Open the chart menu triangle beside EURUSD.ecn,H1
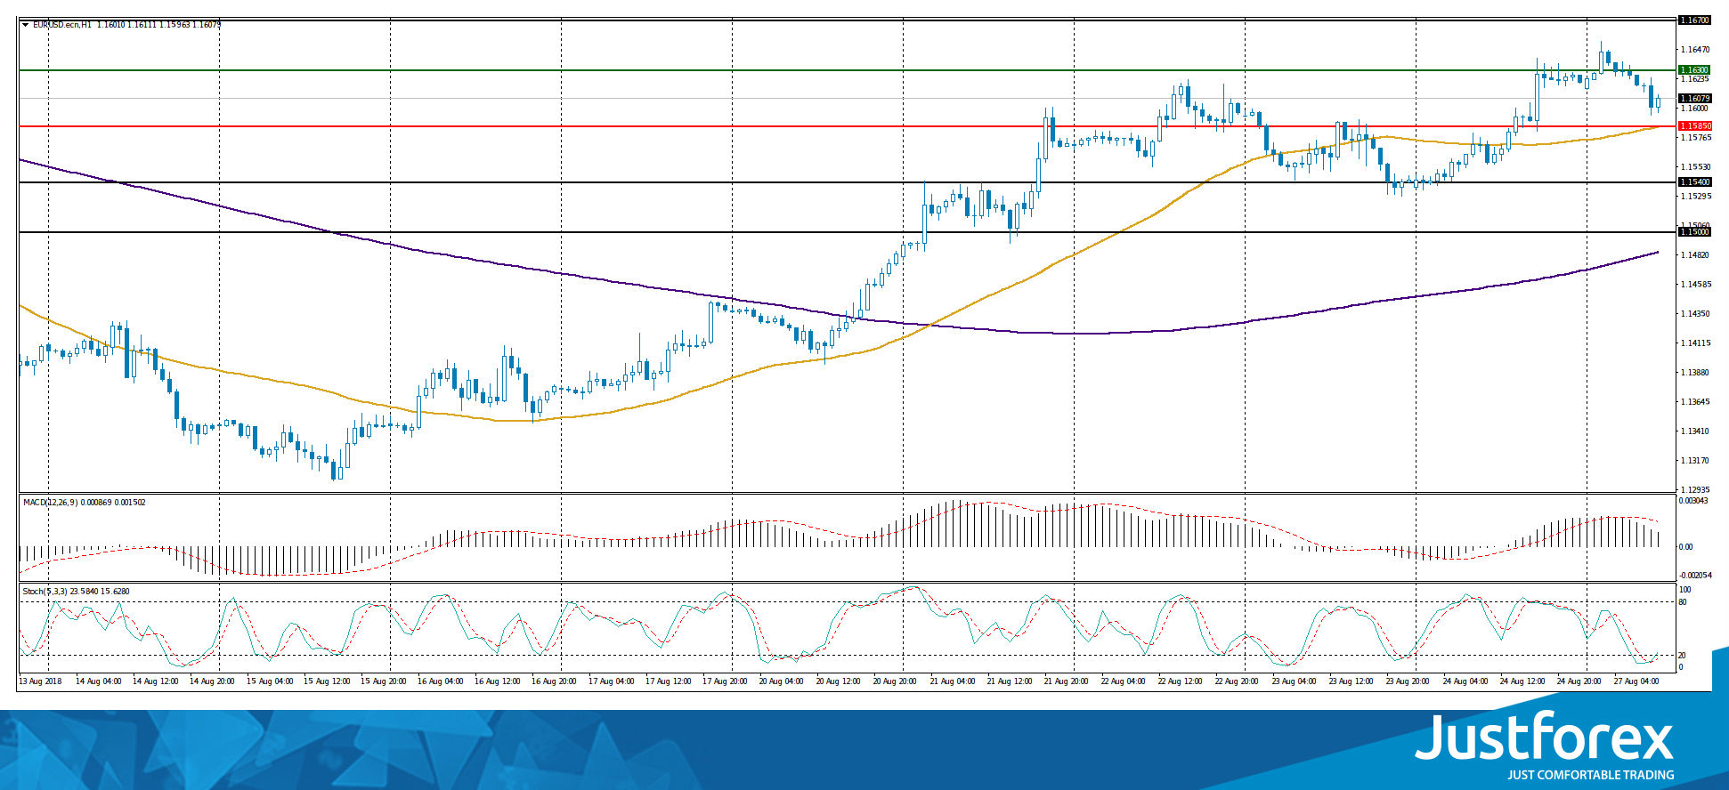Viewport: 1729px width, 790px height. [26, 25]
